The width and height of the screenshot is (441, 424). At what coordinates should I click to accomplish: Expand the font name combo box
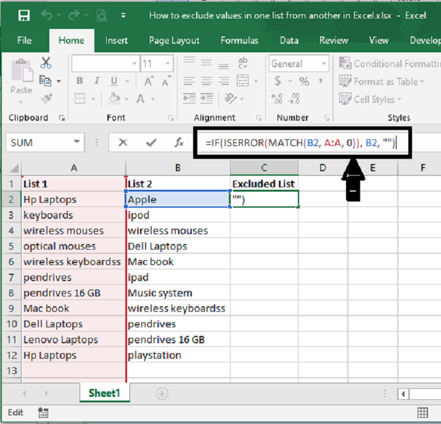[x=134, y=63]
